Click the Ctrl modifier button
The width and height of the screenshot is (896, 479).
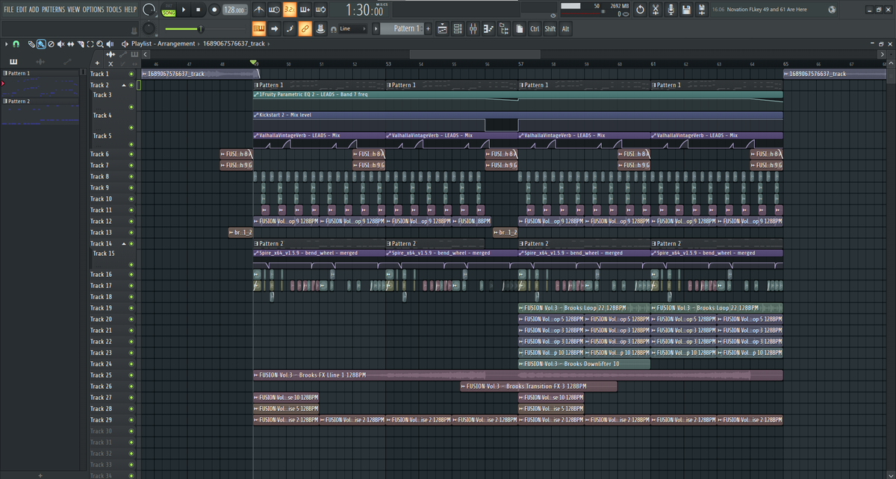535,29
